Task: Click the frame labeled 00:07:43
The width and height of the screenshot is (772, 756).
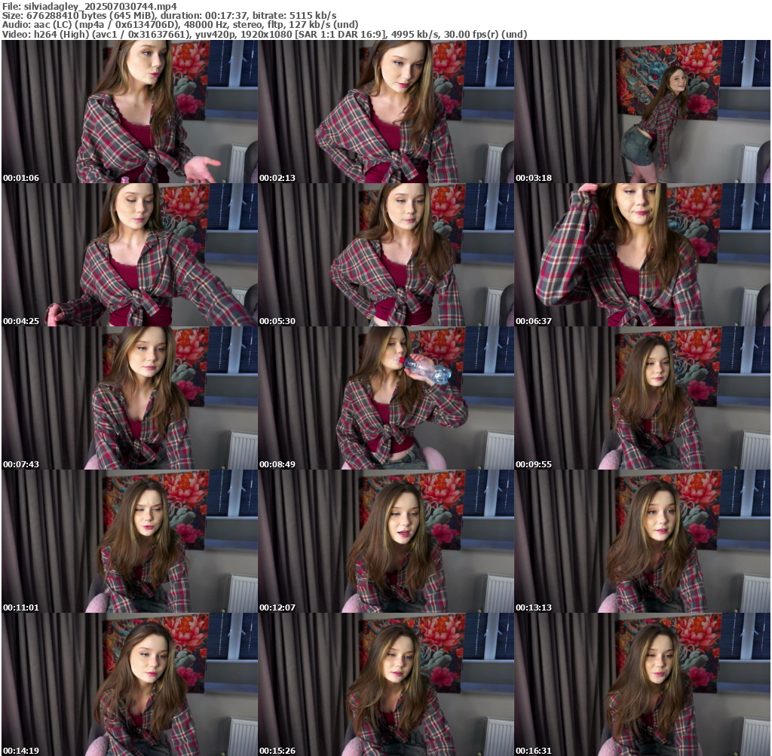Action: 130,398
